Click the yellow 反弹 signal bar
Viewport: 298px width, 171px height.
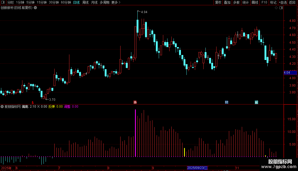[185, 152]
